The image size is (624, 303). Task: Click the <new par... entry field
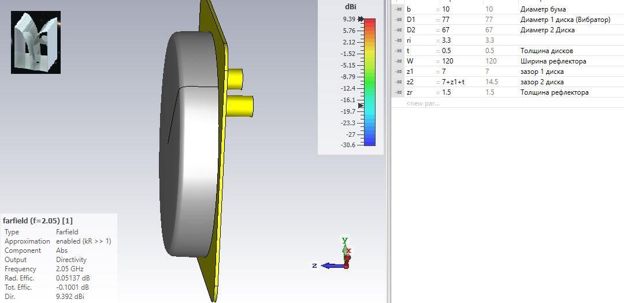(x=422, y=103)
